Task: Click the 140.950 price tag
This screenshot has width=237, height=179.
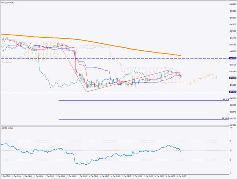Action: [x=232, y=92]
